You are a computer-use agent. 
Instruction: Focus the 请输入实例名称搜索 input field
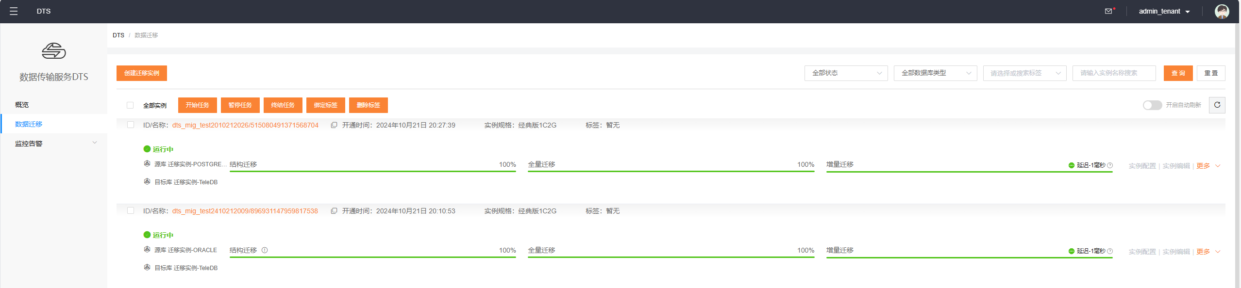click(x=1114, y=73)
